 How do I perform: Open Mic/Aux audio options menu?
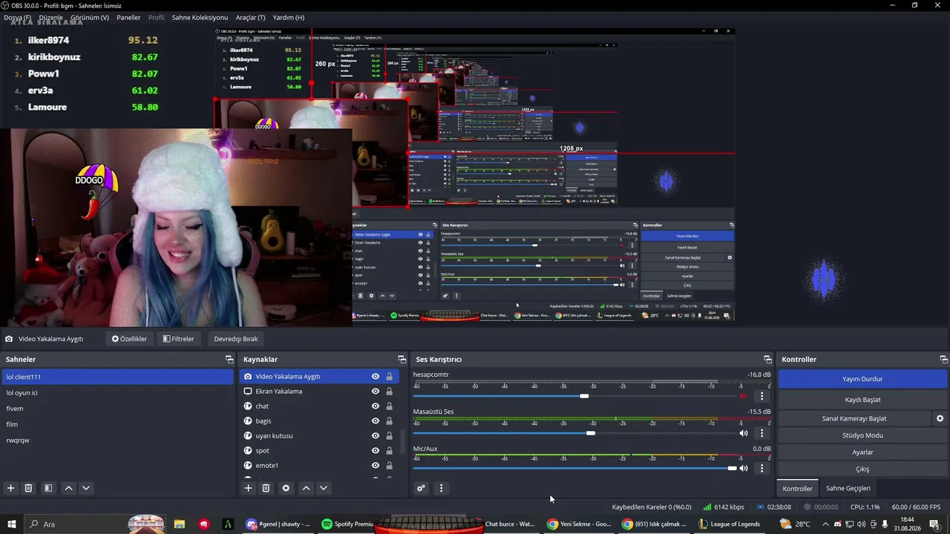pyautogui.click(x=761, y=469)
